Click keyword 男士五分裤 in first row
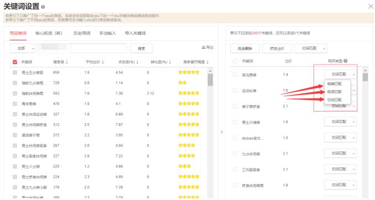This screenshot has height=200, width=375. (x=33, y=72)
